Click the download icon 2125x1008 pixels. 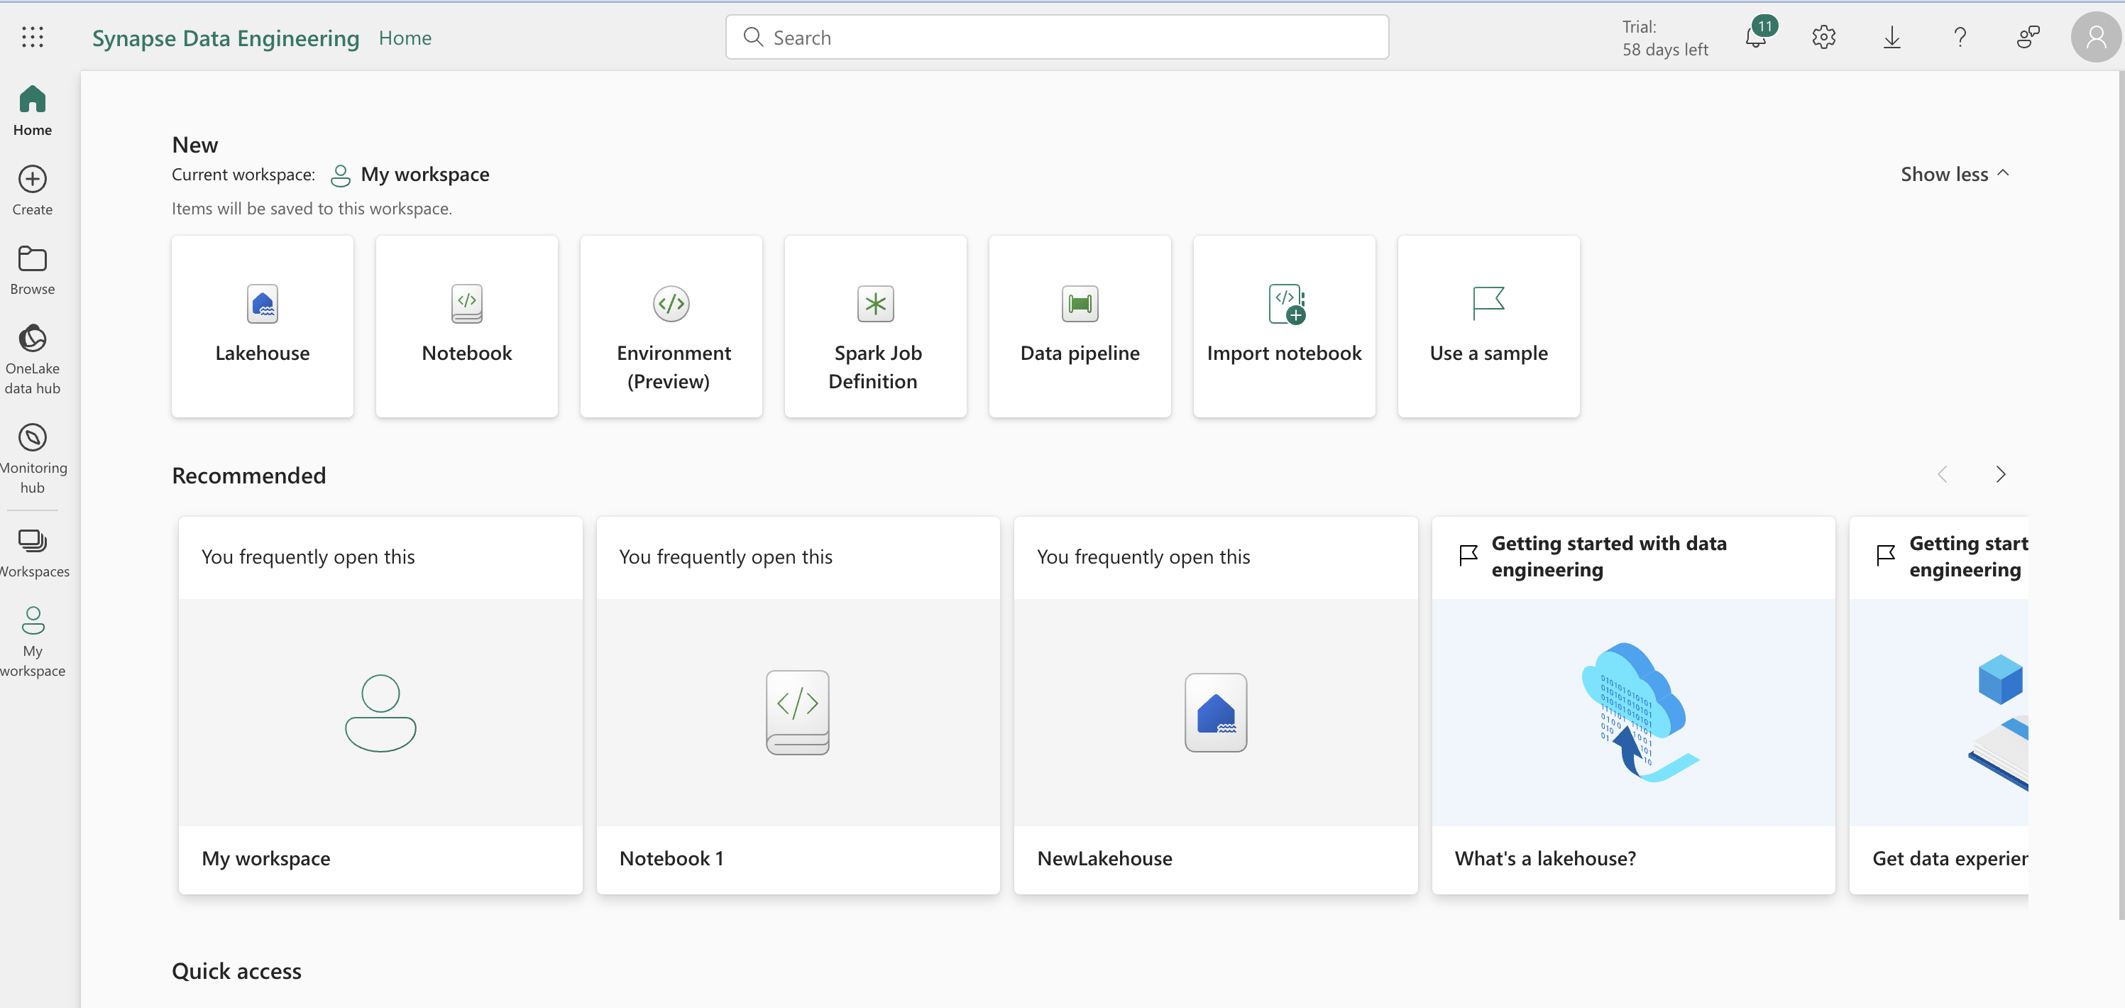point(1892,37)
